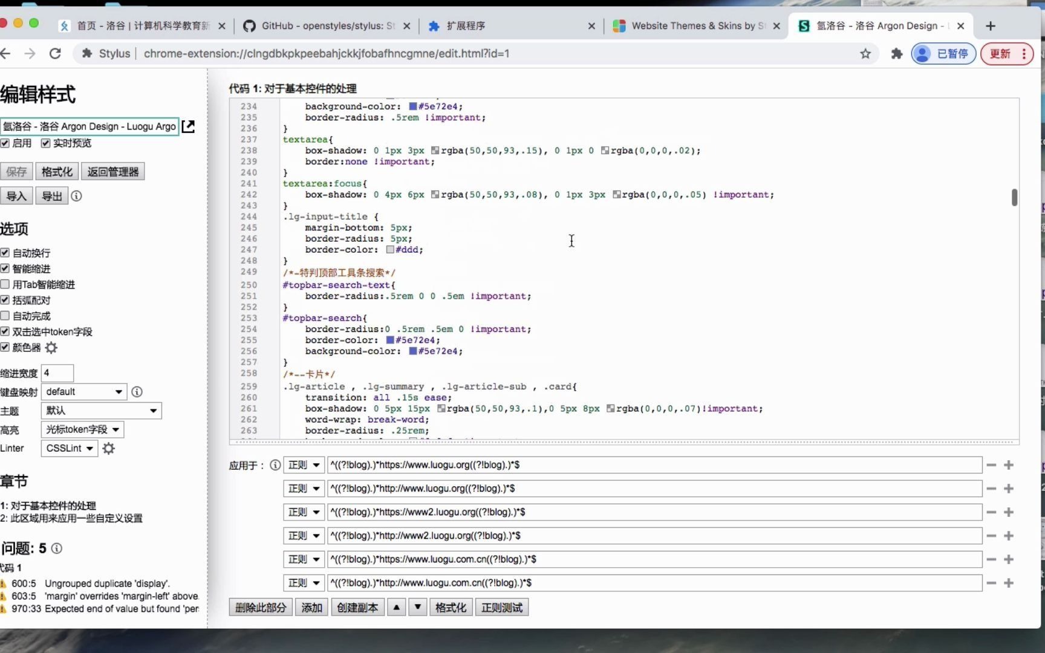Click 缩进宽度 indent width field
1045x653 pixels.
point(57,373)
